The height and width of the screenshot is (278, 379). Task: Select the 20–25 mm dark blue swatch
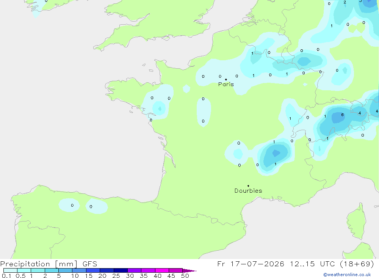click(107, 270)
